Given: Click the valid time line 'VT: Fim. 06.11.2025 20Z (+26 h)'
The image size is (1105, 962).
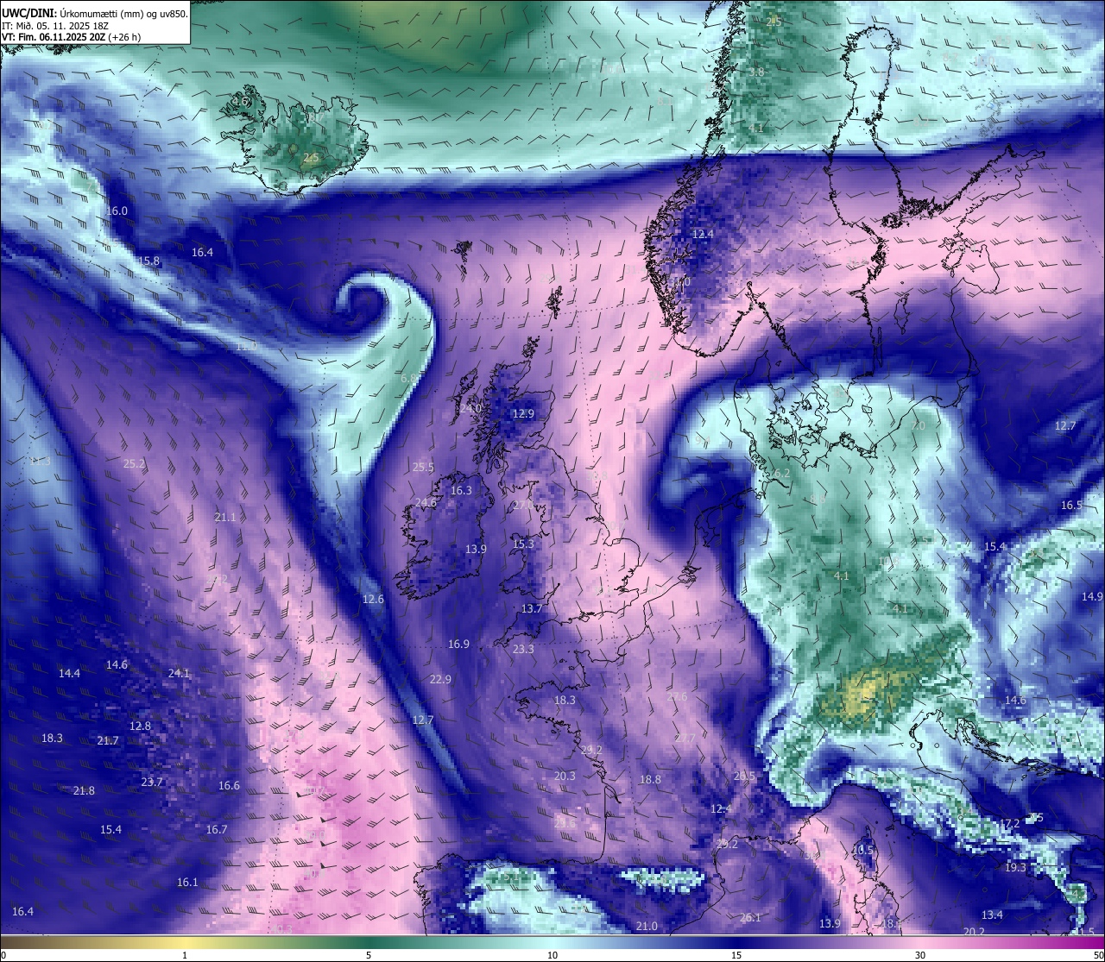Looking at the screenshot, I should (71, 37).
